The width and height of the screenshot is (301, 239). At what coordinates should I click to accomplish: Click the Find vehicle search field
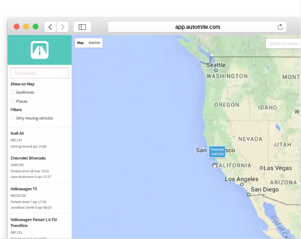click(39, 73)
